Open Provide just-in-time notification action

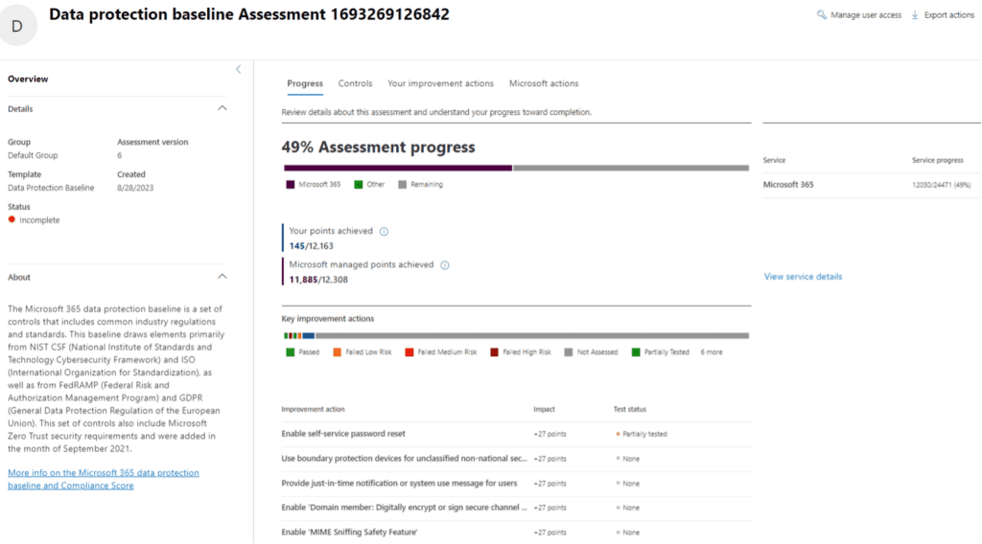399,484
